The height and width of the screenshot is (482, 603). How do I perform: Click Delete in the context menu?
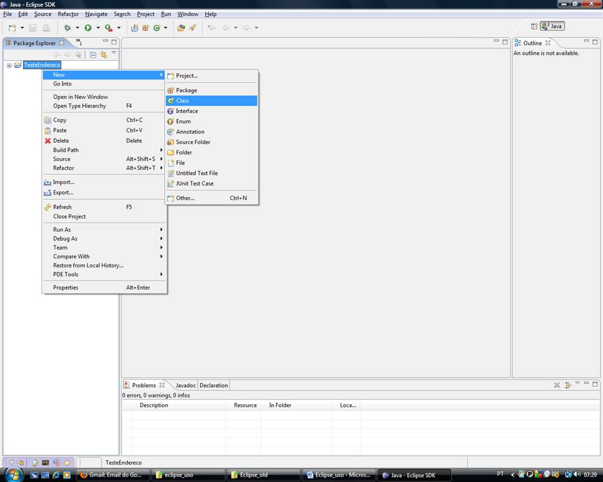click(104, 141)
